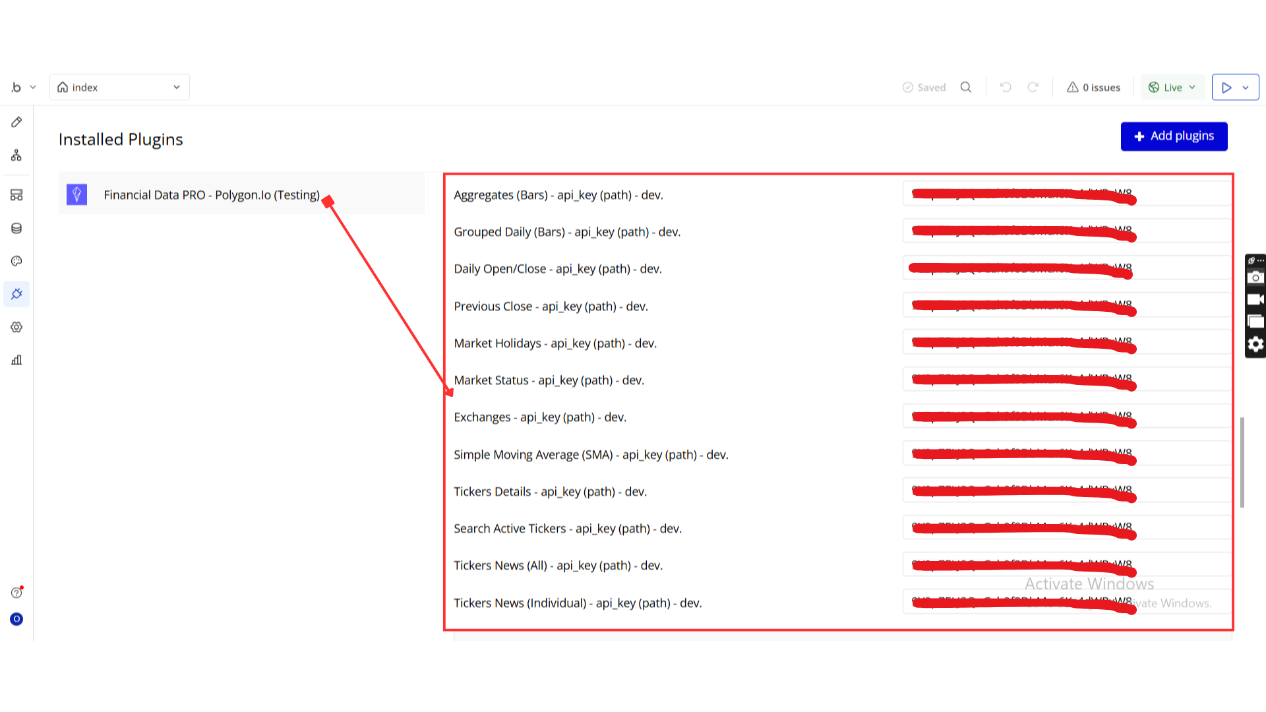Click the vertical scrollbar thumb

point(1242,461)
